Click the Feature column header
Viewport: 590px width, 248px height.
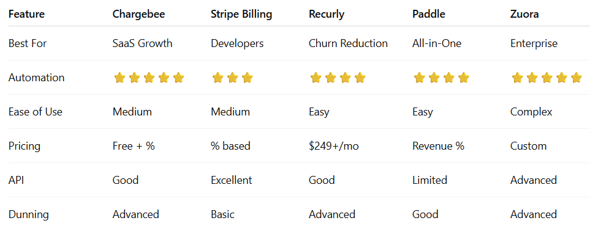(26, 14)
